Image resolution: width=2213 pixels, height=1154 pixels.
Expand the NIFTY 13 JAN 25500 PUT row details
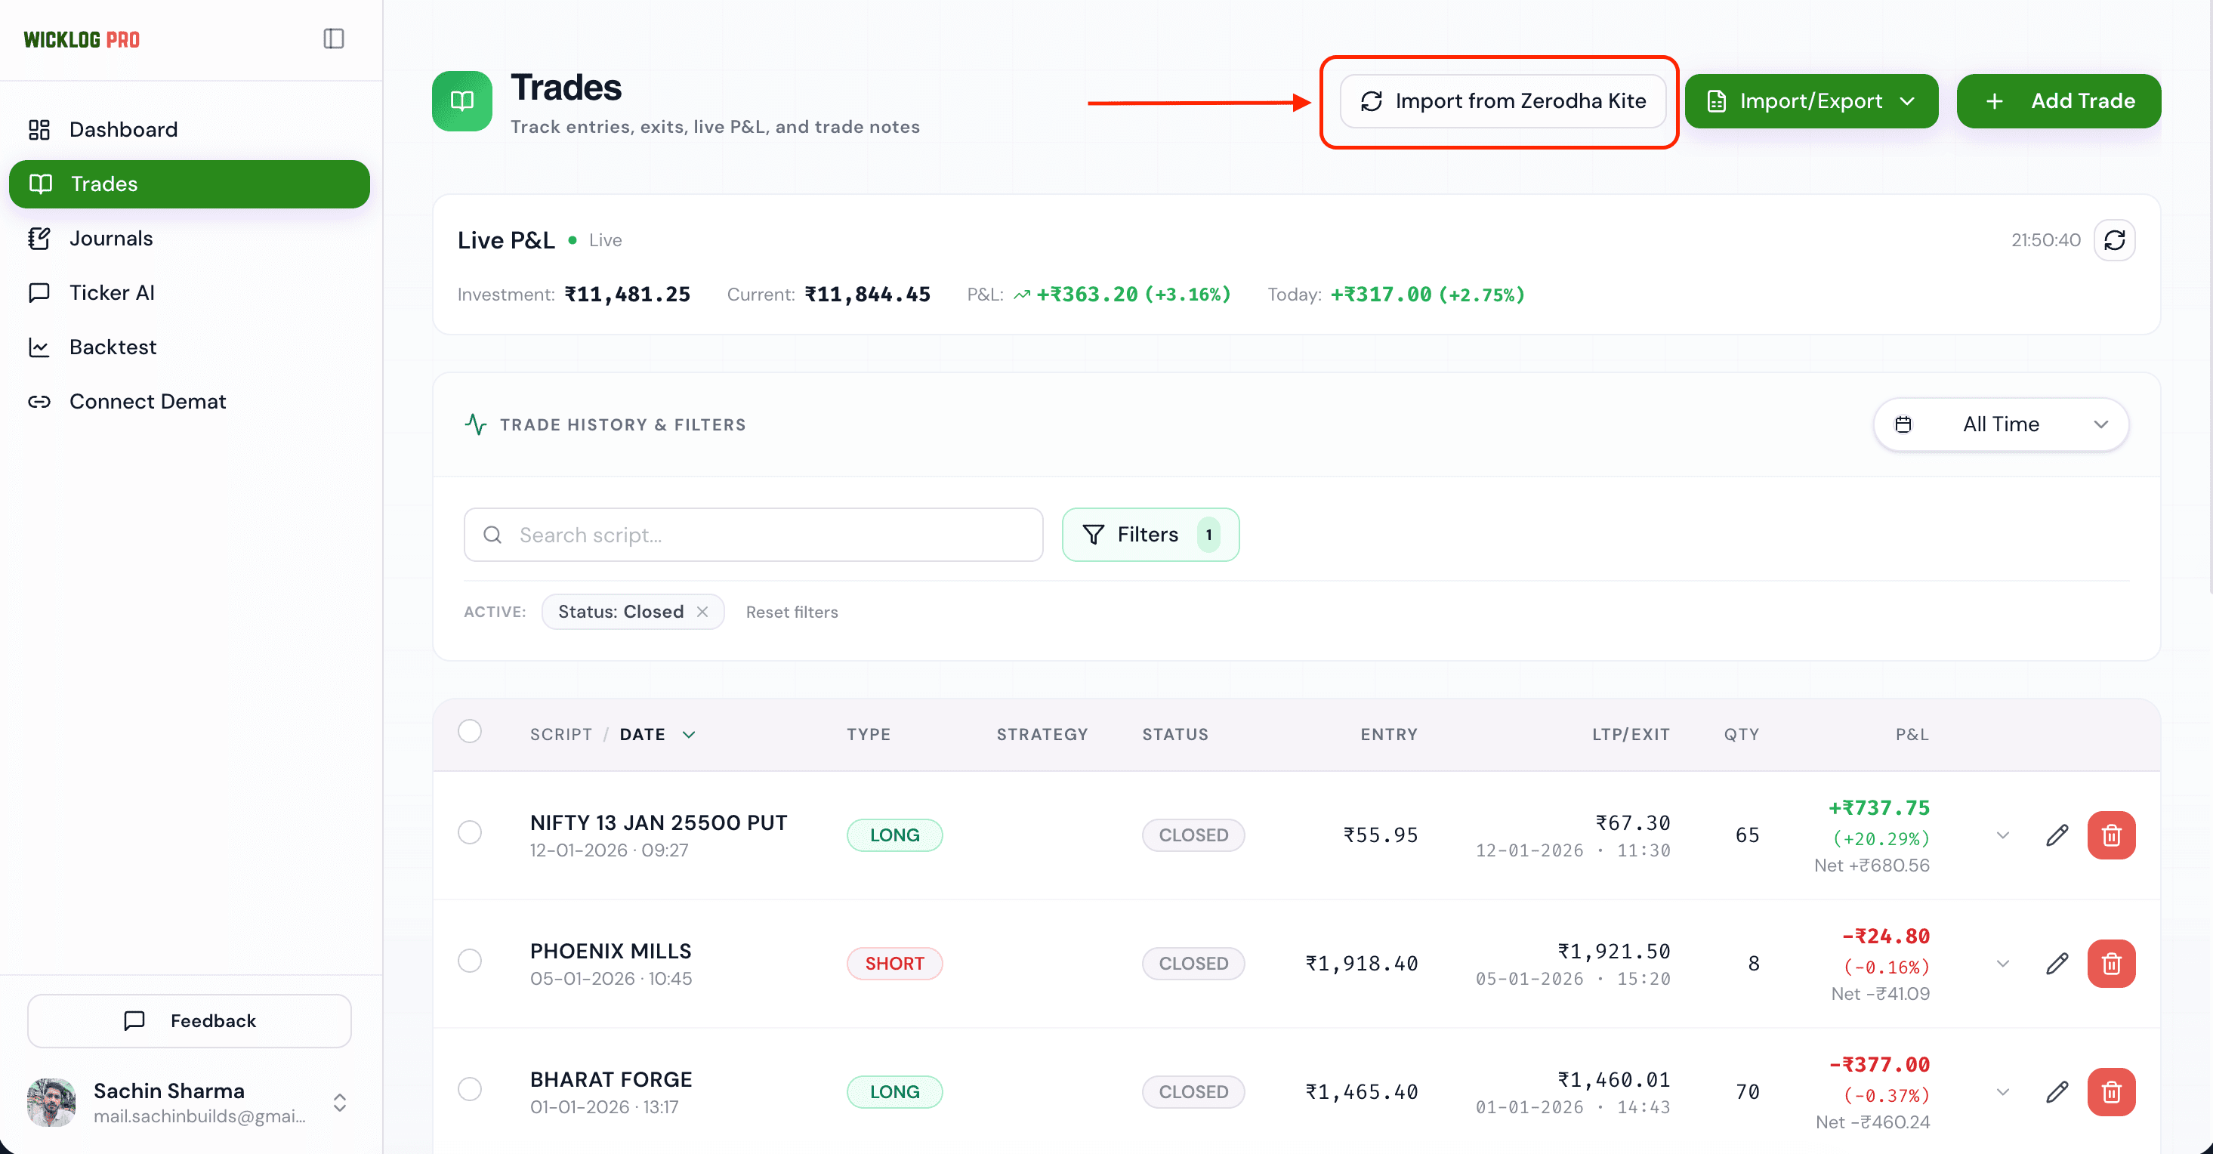[x=2002, y=835]
